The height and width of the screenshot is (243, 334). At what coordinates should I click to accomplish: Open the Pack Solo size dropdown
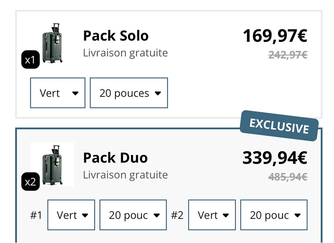pyautogui.click(x=129, y=93)
